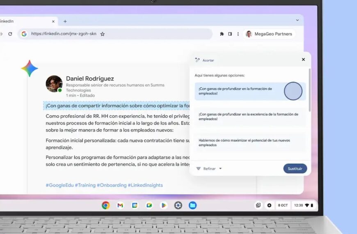Click the screen capture tray icon
This screenshot has height=234, width=357.
tap(259, 205)
